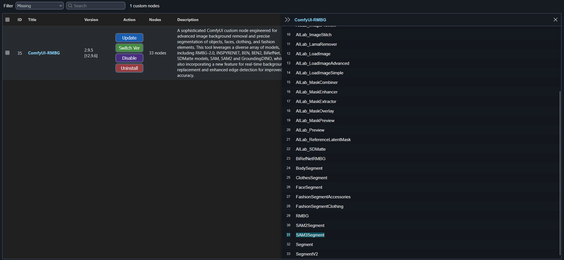564x260 pixels.
Task: Open the ComfyUI-RMBG panel header link
Action: tap(310, 20)
